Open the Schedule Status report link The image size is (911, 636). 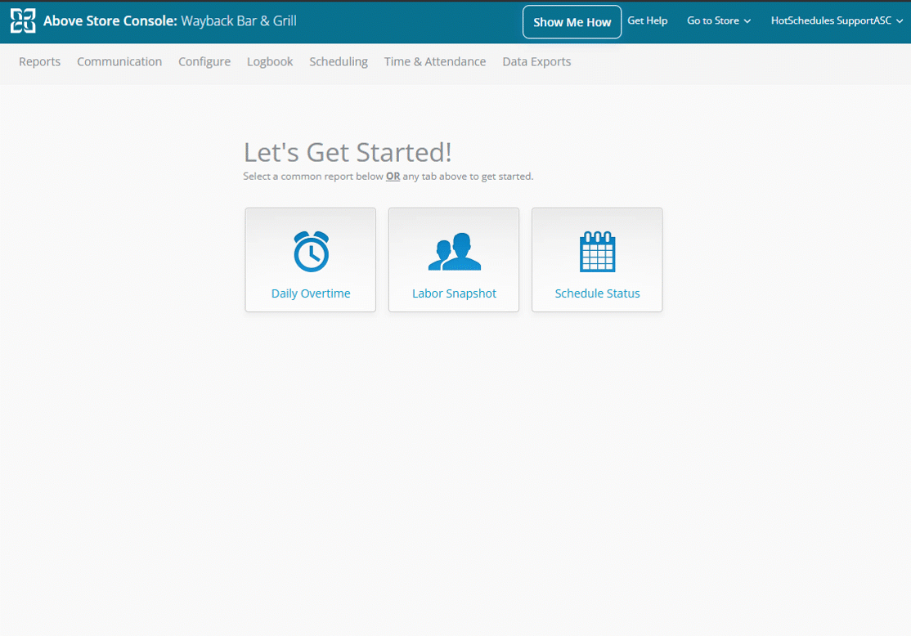point(597,293)
